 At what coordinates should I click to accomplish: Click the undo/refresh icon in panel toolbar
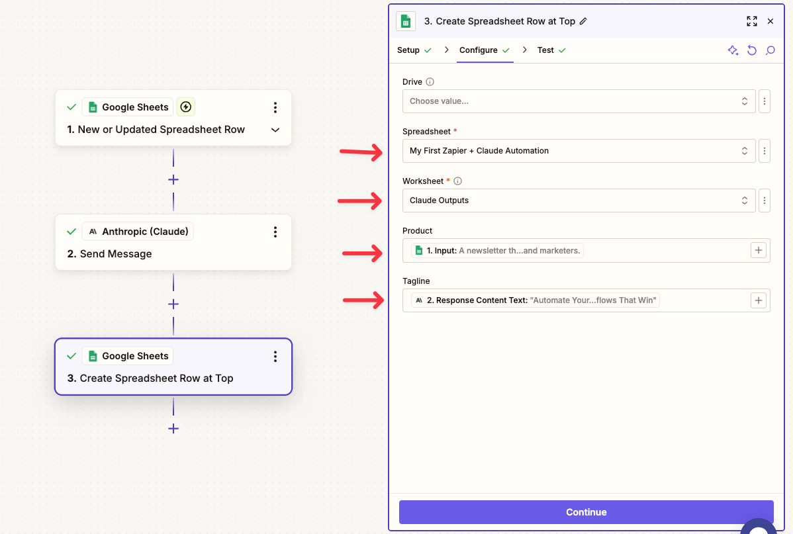pos(752,50)
